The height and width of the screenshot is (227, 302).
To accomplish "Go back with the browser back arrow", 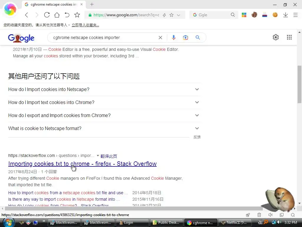I will click(27, 15).
